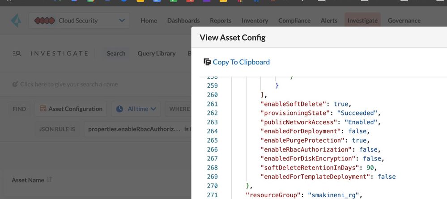Expand the All time range dropdown

coord(153,109)
